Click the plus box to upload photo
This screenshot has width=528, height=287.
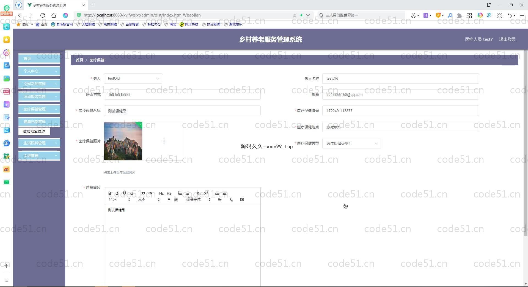[164, 141]
